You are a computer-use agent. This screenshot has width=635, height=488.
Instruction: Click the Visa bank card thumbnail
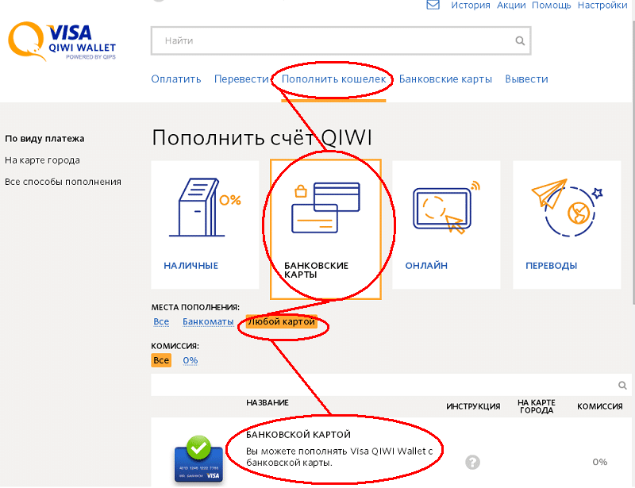point(199,459)
